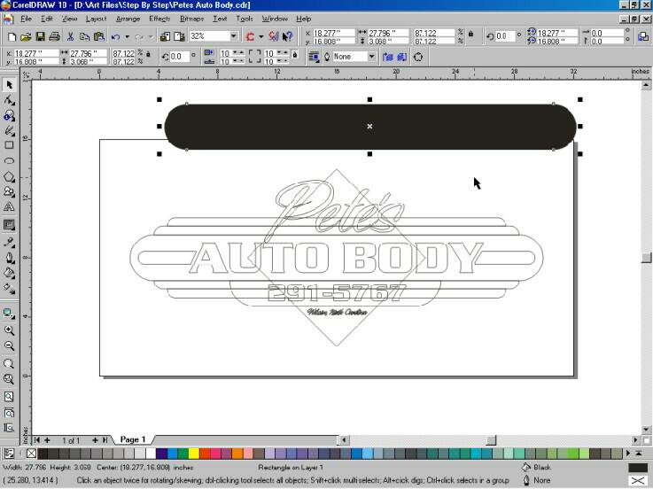
Task: Open the Arrange menu
Action: click(128, 19)
